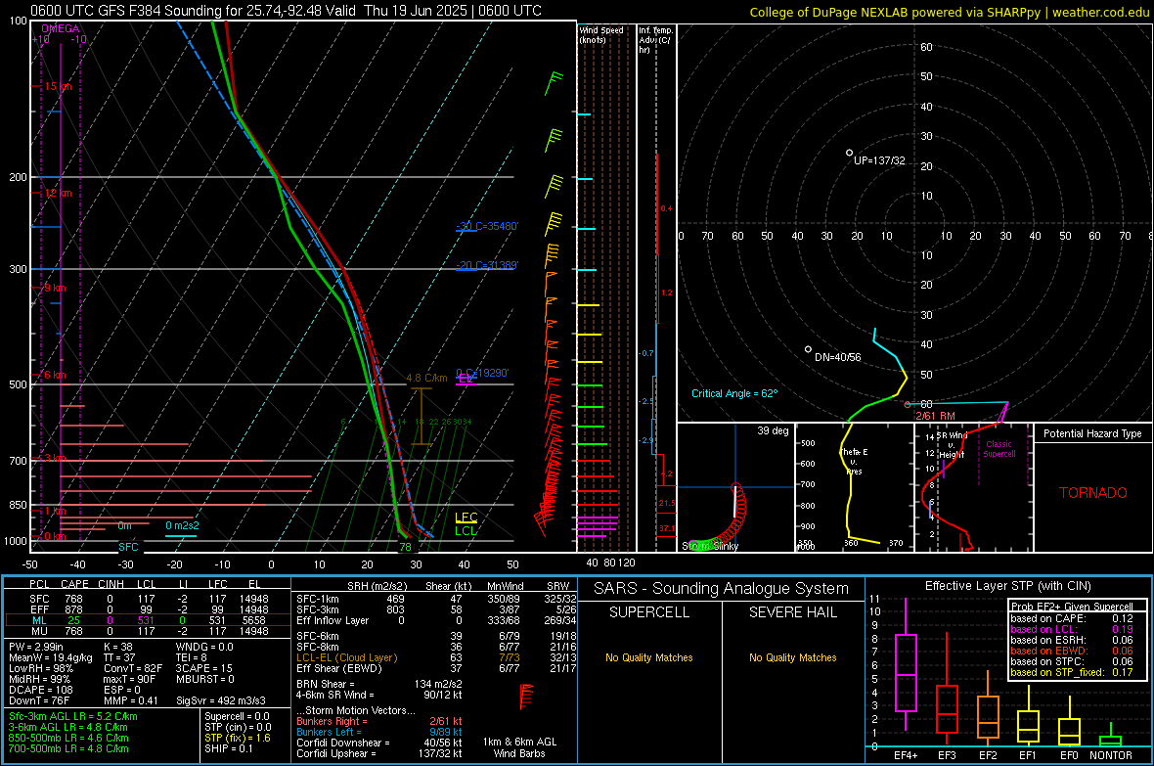This screenshot has width=1154, height=766.
Task: Click the Inf. Temp. Adv. panel header
Action: 656,40
